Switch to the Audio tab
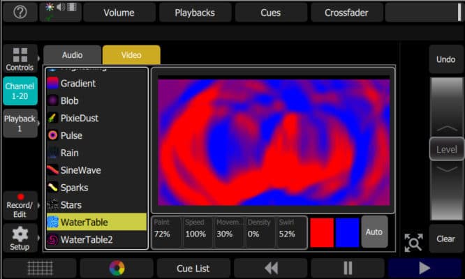465x279 pixels. coord(72,55)
